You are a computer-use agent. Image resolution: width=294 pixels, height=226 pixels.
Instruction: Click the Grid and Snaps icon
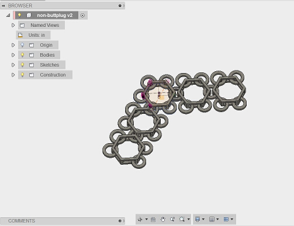click(212, 220)
